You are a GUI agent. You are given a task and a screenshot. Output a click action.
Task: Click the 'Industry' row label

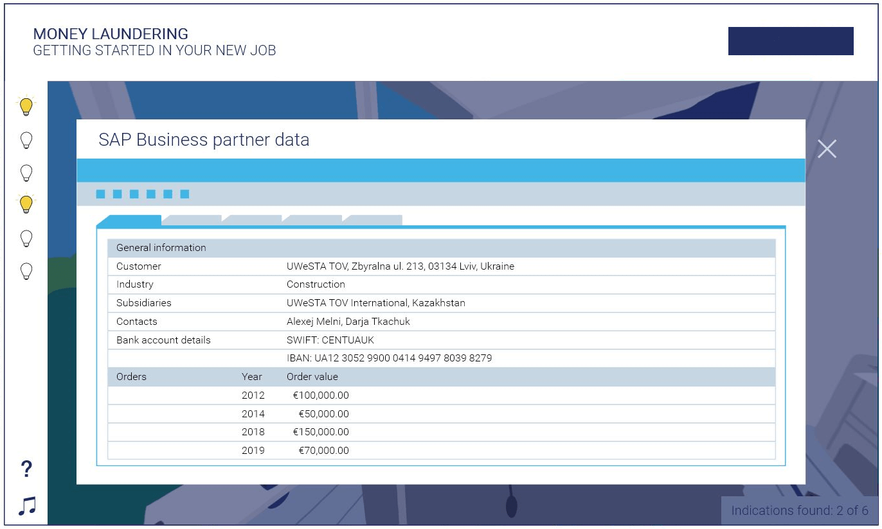(135, 284)
